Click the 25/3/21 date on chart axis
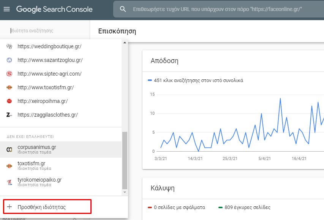This screenshot has height=220, width=324. click(x=230, y=158)
